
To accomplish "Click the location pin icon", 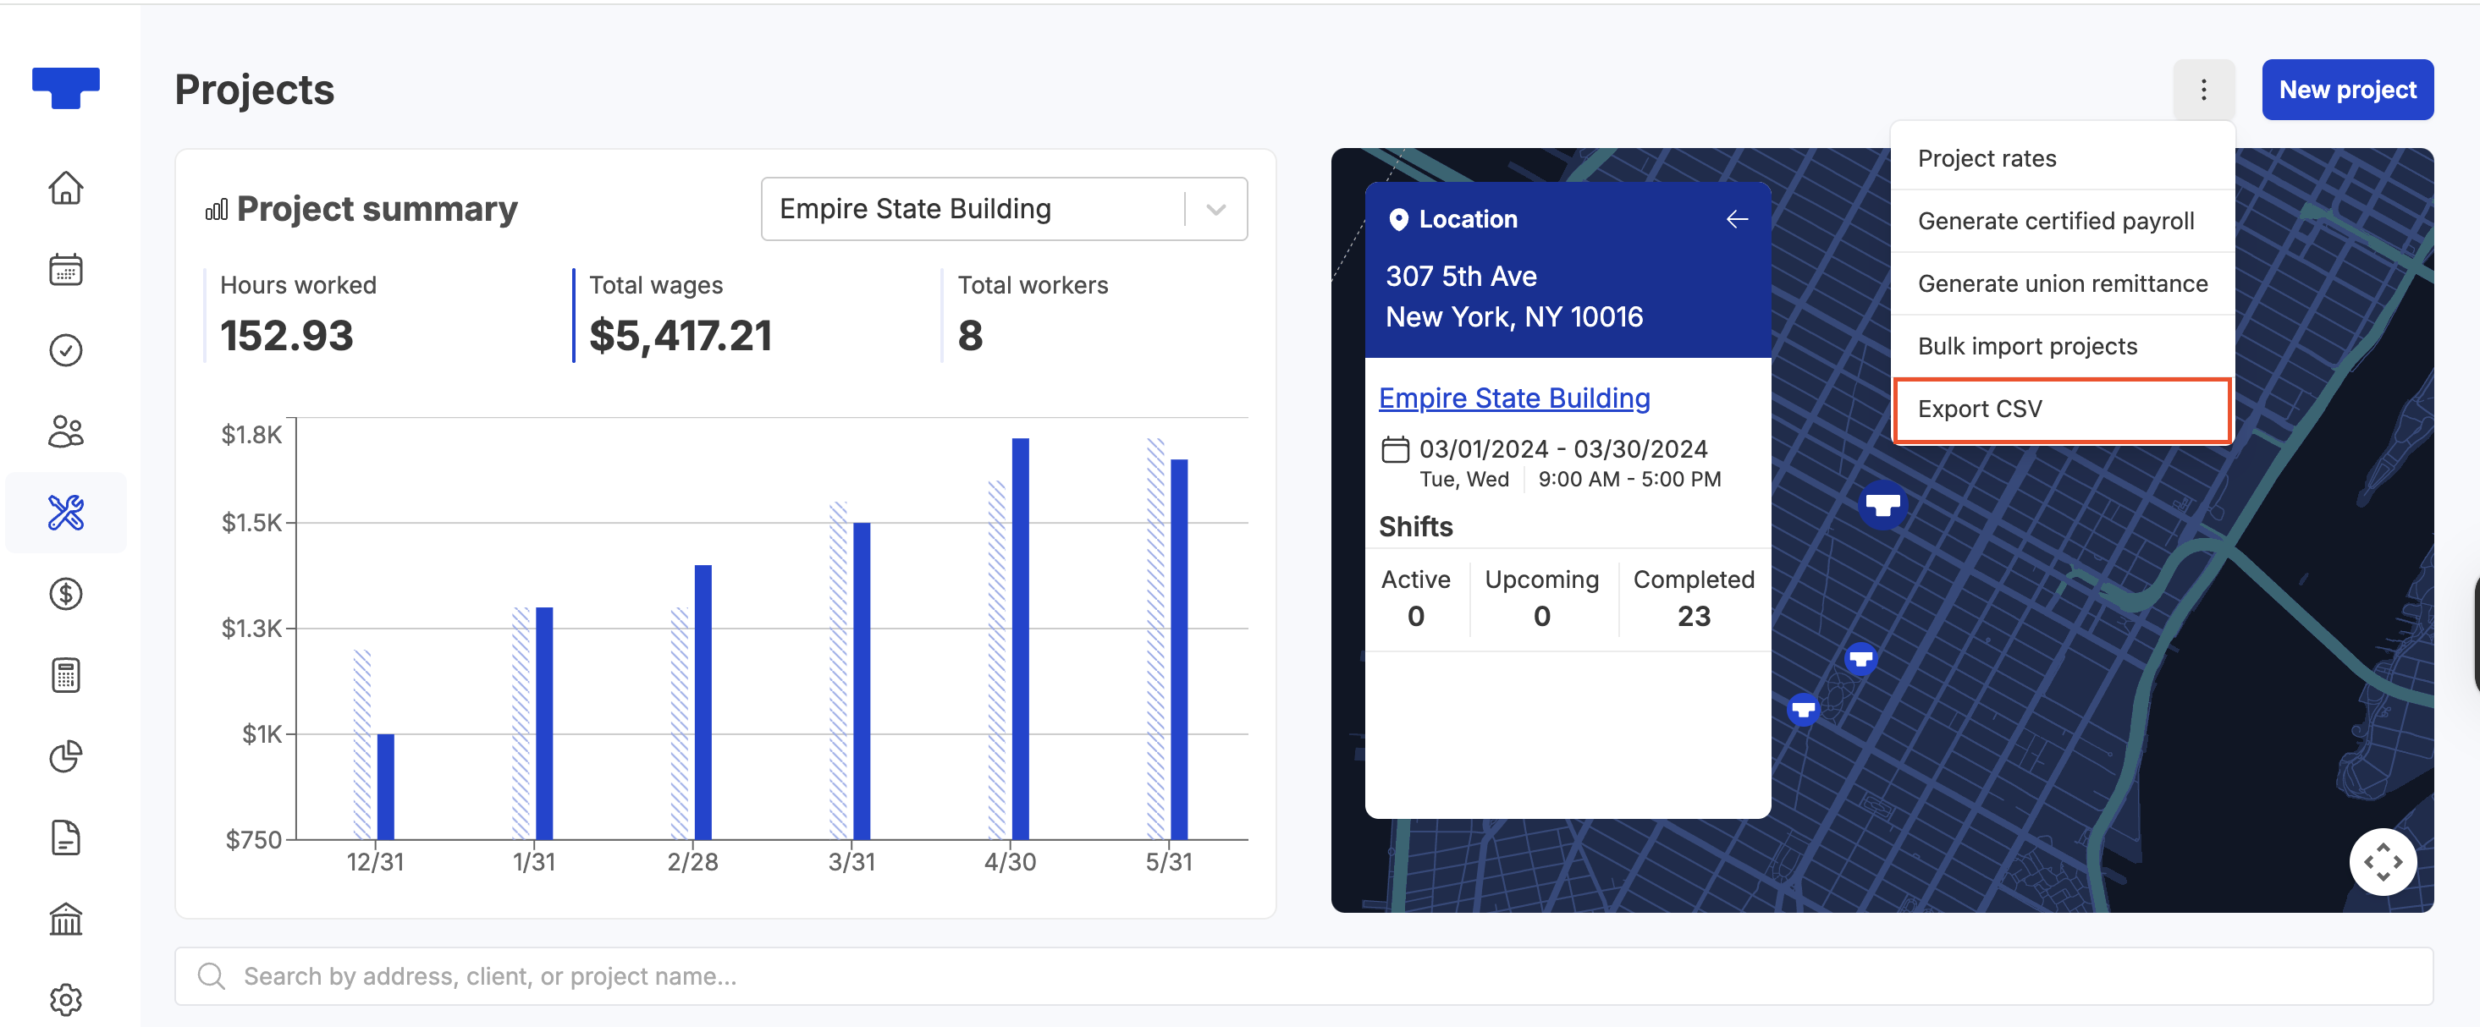I will (x=1398, y=221).
